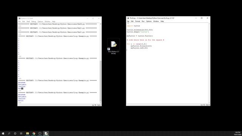Open Task View in taskbar
This screenshot has height=136, width=242.
[x=21, y=133]
